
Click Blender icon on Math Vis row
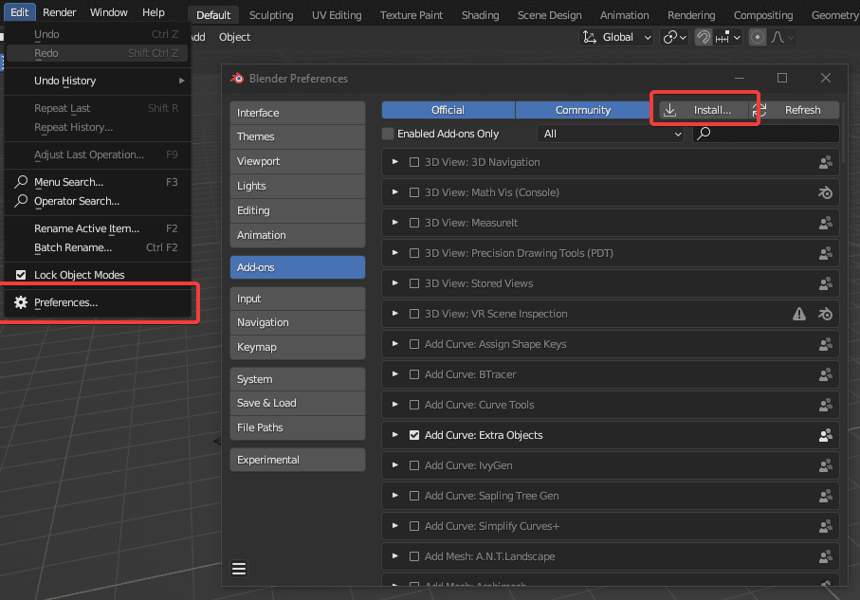tap(825, 192)
